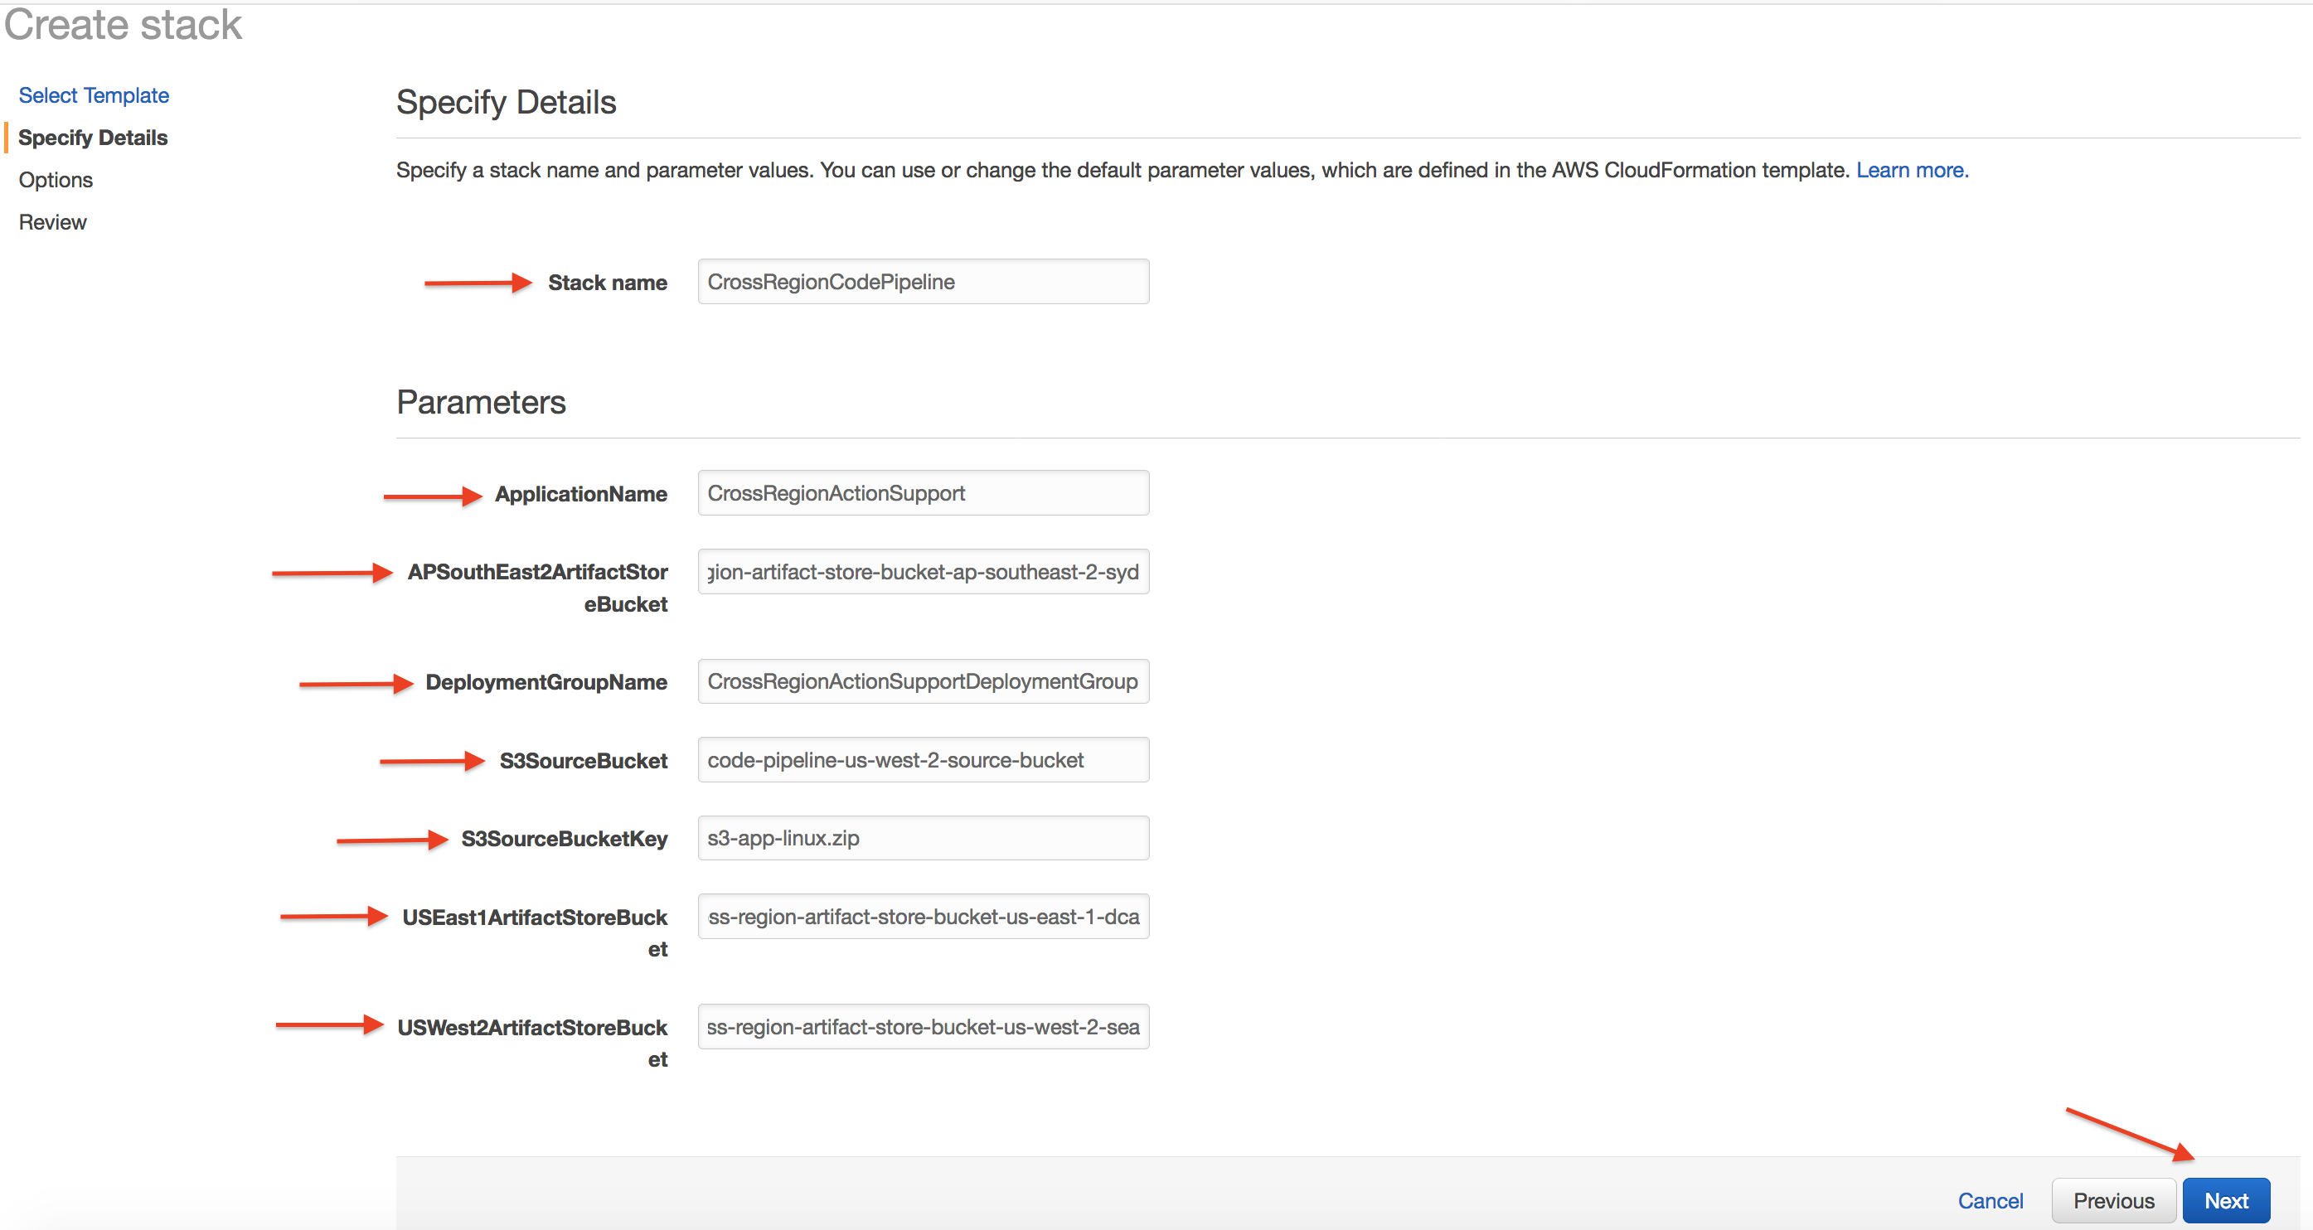
Task: Focus the S3SourceBucket text field
Action: 923,760
